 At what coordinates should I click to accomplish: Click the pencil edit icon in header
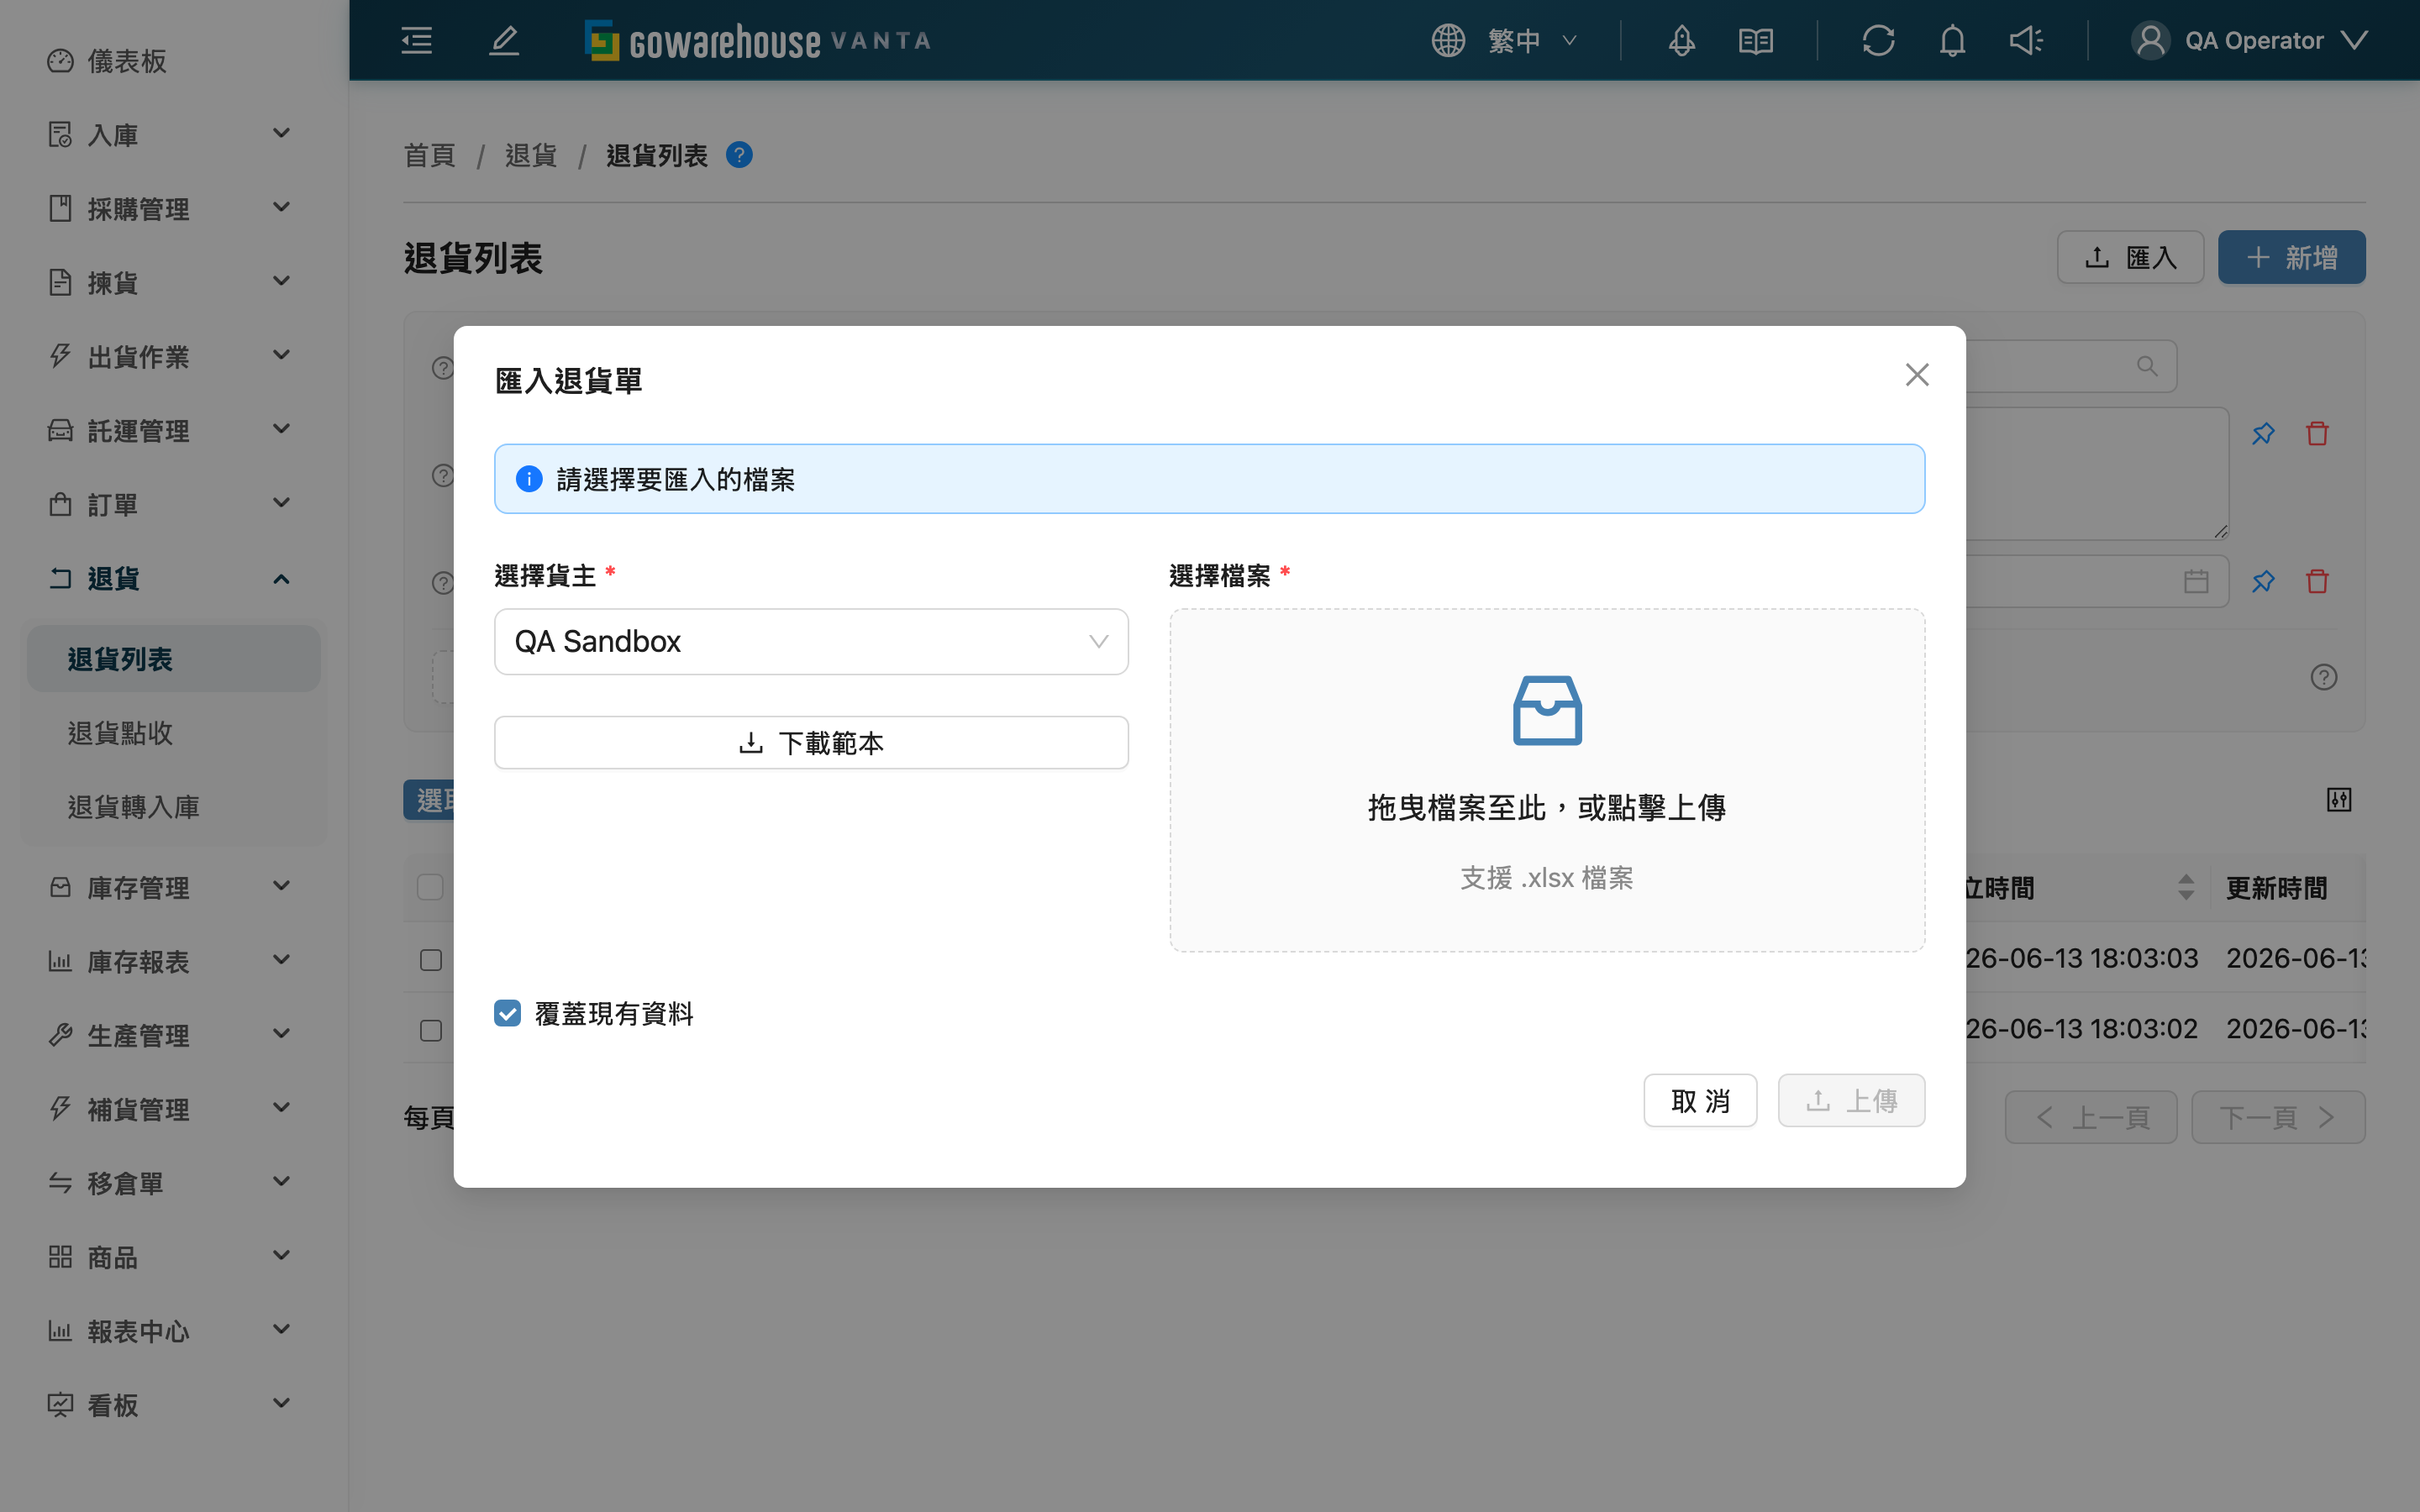pyautogui.click(x=504, y=40)
